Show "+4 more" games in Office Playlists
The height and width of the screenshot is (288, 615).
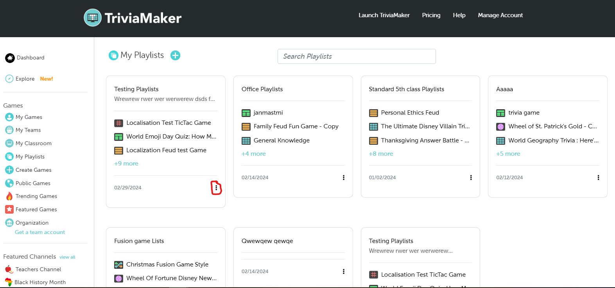click(x=254, y=154)
